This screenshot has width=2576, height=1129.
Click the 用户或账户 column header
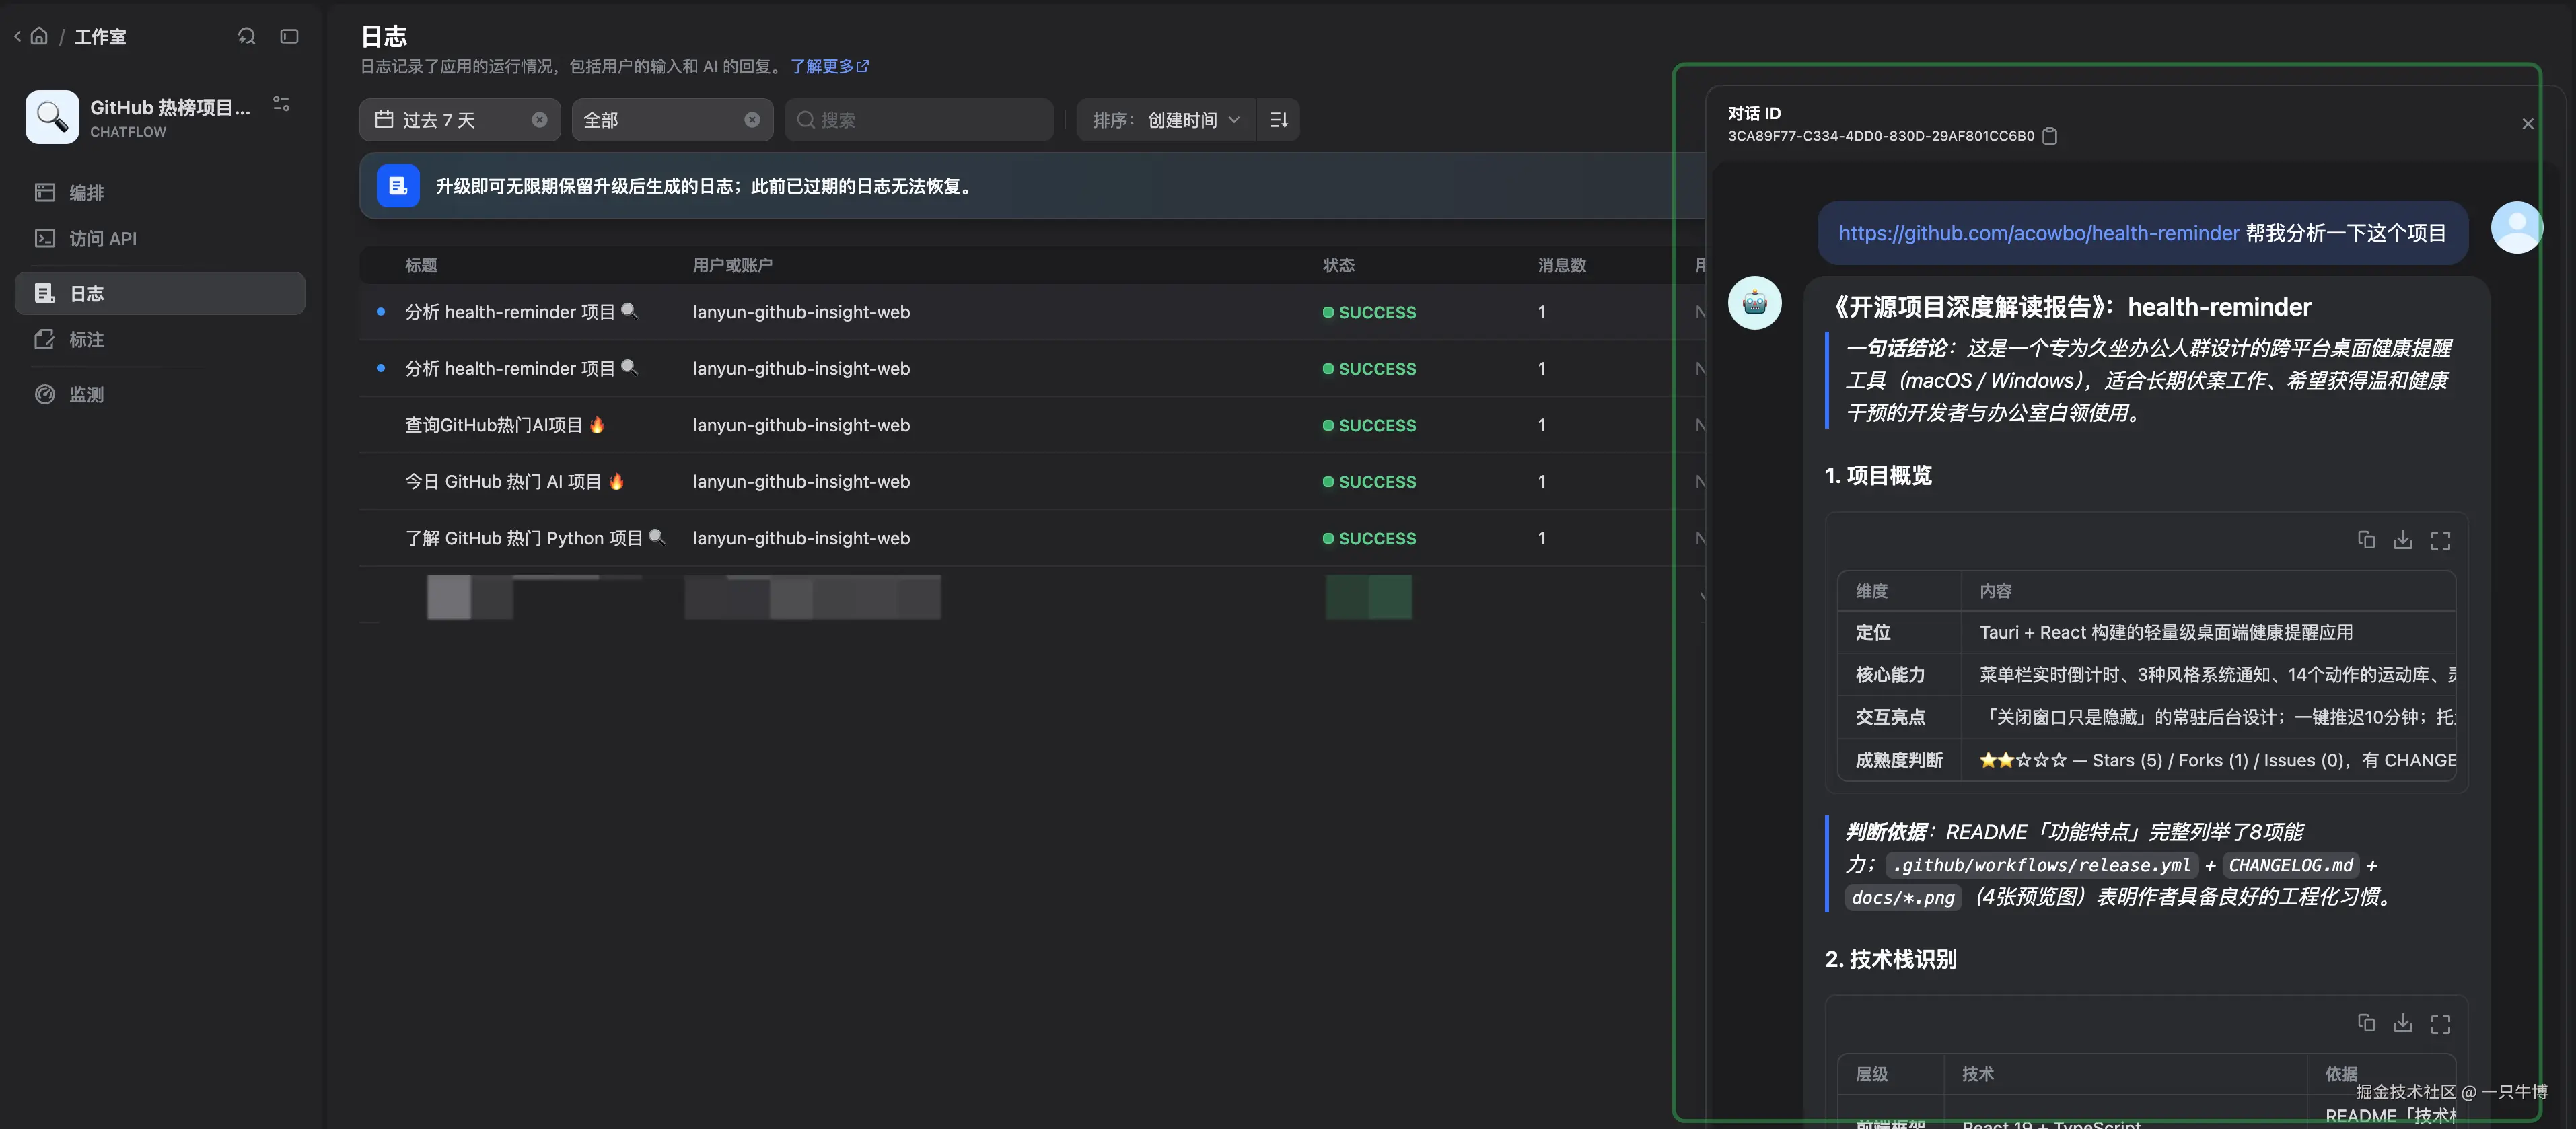732,265
